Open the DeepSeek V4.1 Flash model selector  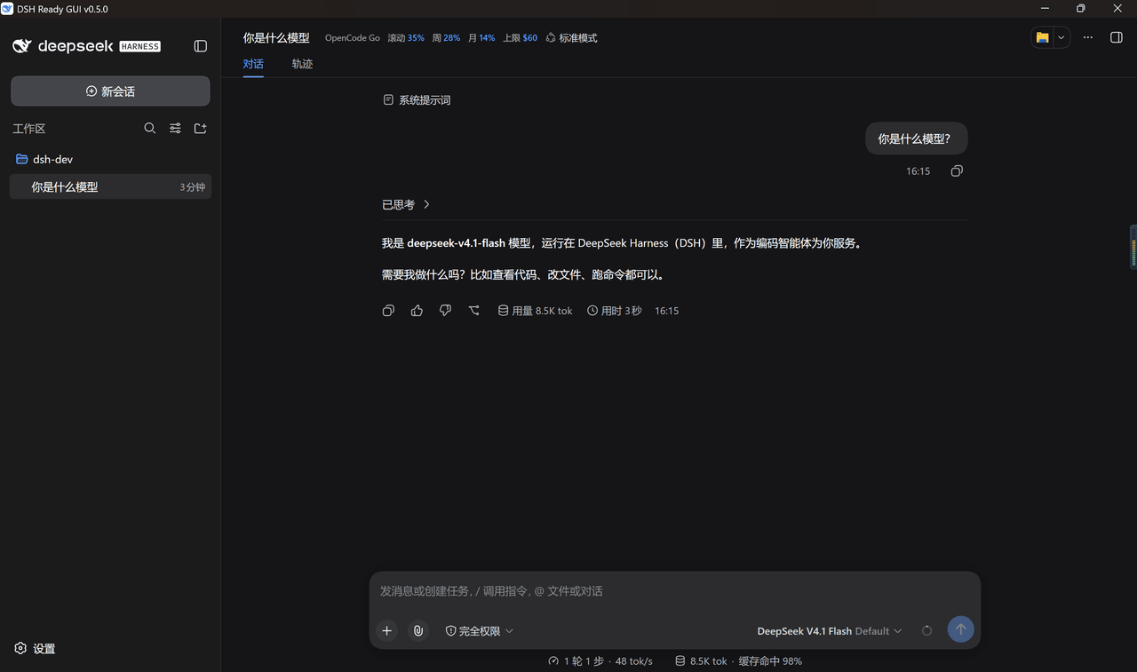pos(829,631)
